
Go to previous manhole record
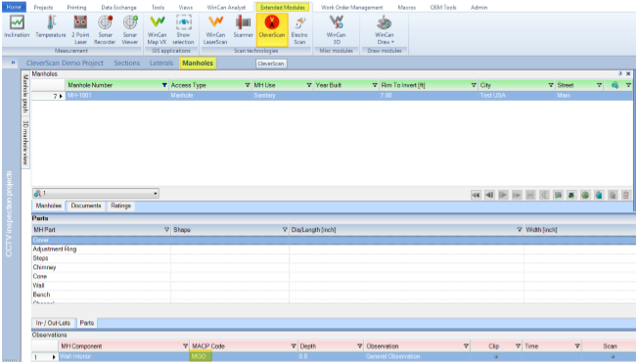489,195
